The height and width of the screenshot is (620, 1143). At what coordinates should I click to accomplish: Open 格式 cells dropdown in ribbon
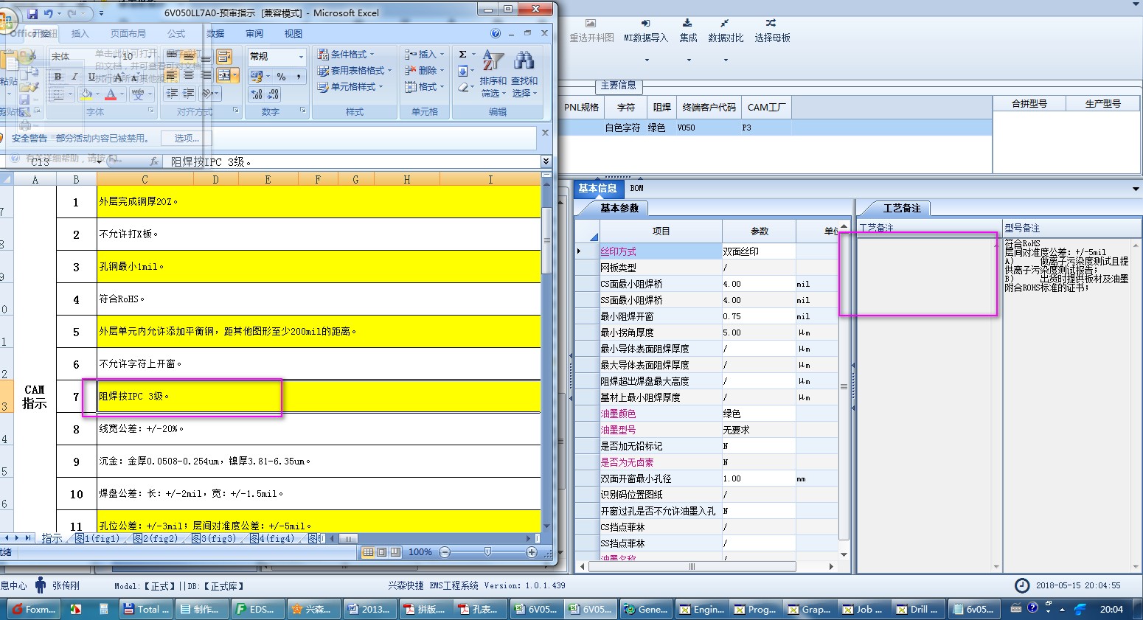pyautogui.click(x=425, y=87)
